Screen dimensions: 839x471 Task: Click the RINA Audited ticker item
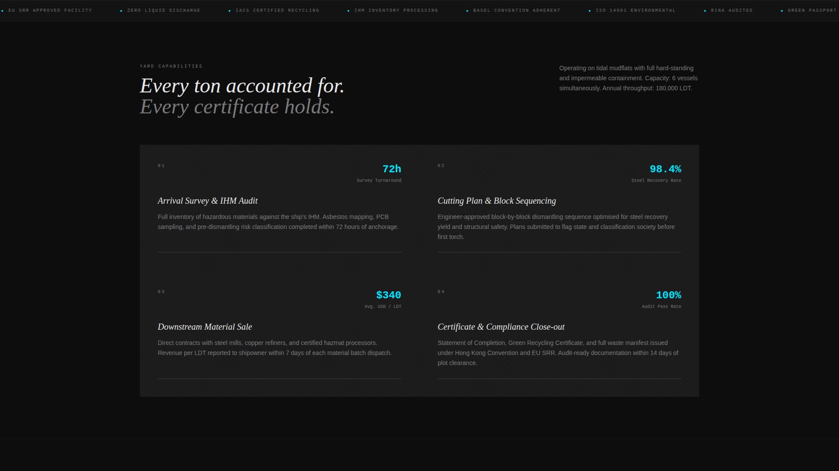click(732, 10)
